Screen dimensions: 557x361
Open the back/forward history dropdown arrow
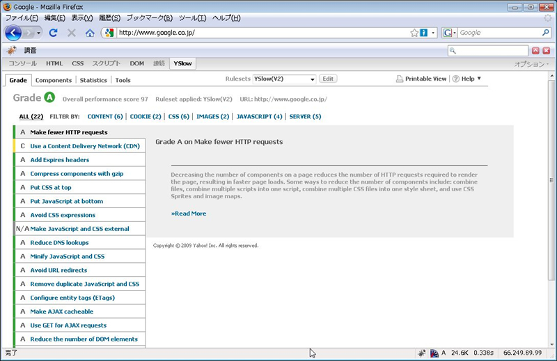38,33
